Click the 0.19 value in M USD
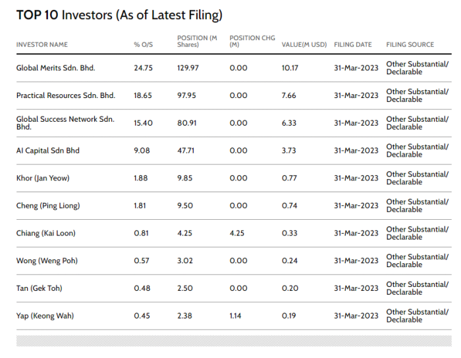The height and width of the screenshot is (358, 461). [288, 316]
